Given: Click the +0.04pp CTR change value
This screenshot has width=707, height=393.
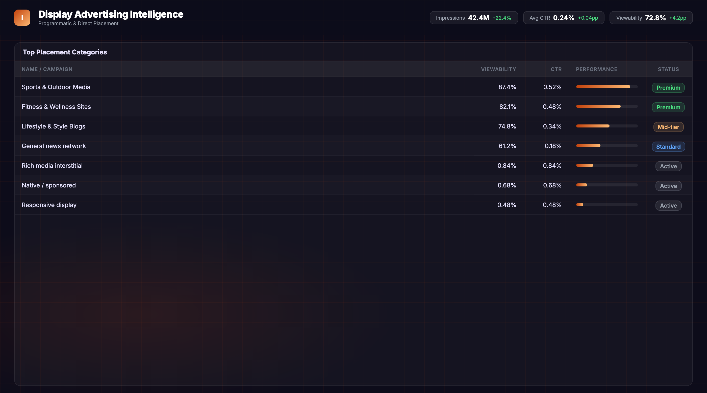Looking at the screenshot, I should pos(588,18).
